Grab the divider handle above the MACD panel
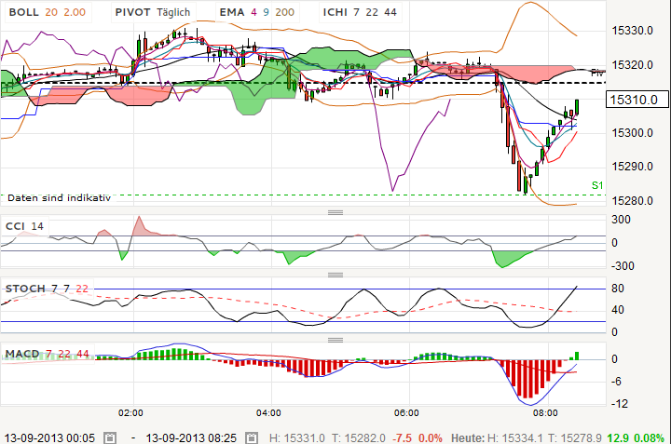The height and width of the screenshot is (444, 671). [335, 340]
